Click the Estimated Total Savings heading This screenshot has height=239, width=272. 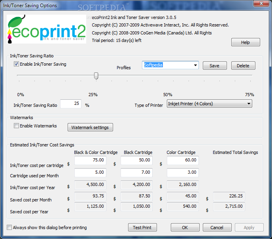pos(235,152)
